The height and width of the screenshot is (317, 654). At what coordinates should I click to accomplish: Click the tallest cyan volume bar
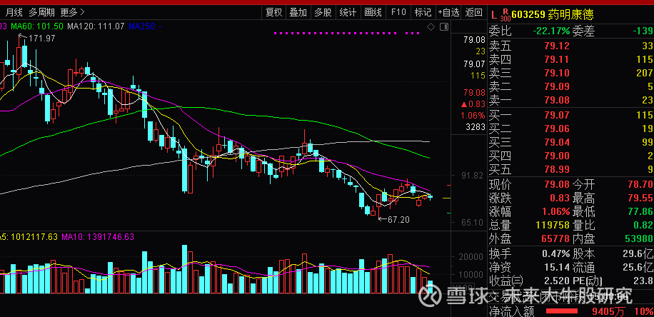click(x=184, y=269)
